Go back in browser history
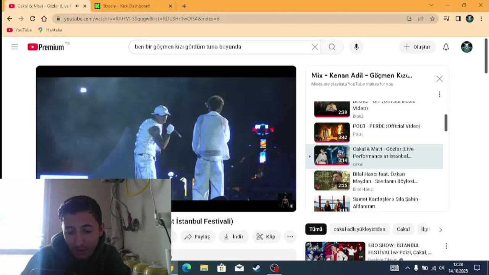 (x=10, y=19)
